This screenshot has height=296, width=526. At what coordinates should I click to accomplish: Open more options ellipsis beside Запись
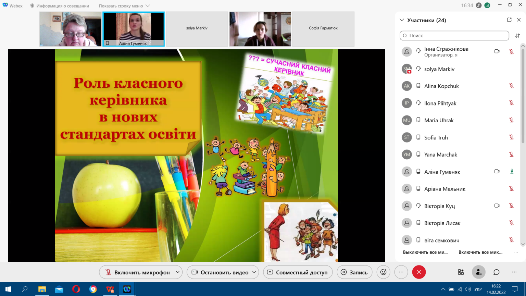[x=401, y=272]
